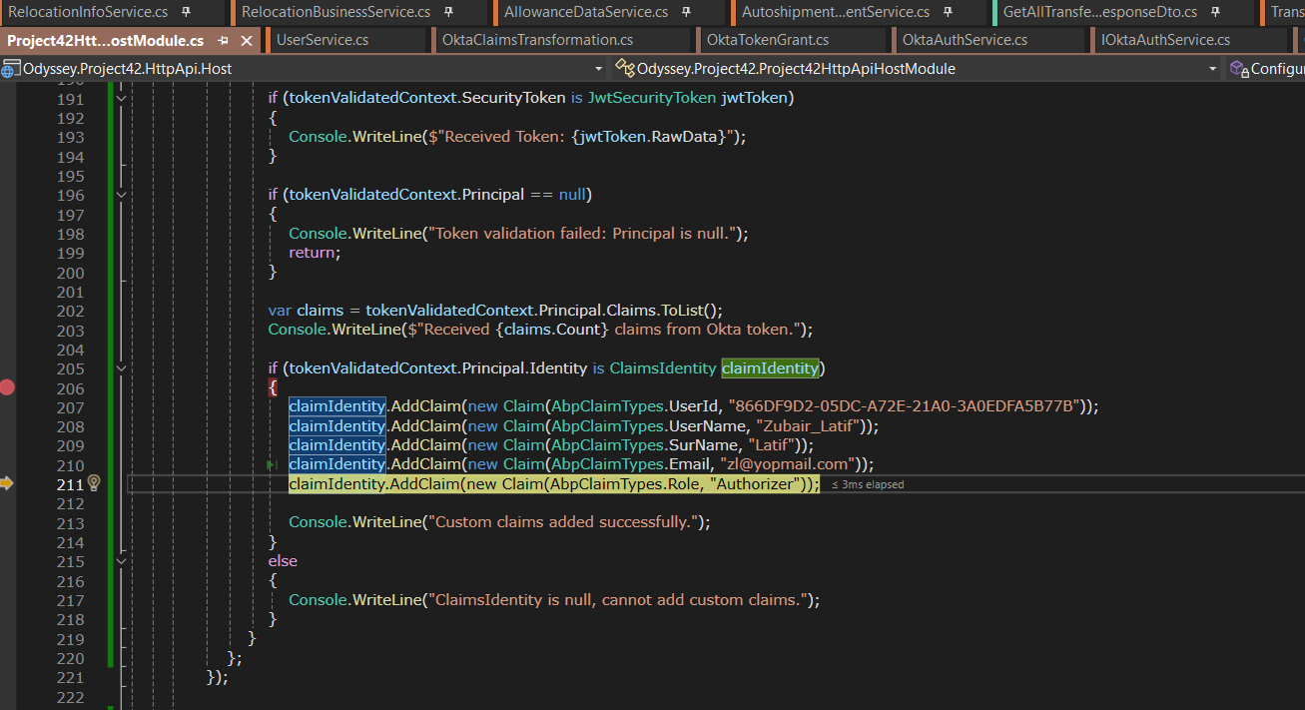Click the yellow execution arrow on line 211
The width and height of the screenshot is (1305, 710).
tap(7, 483)
